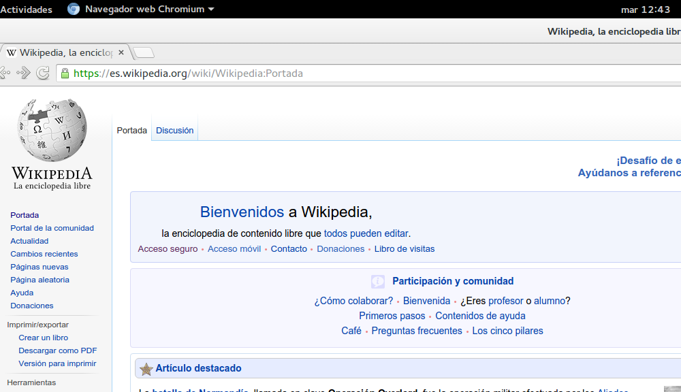
Task: Open a new tab with the blank tab button
Action: pos(143,53)
